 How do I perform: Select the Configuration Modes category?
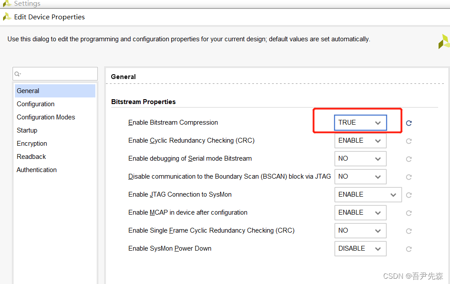[55, 117]
